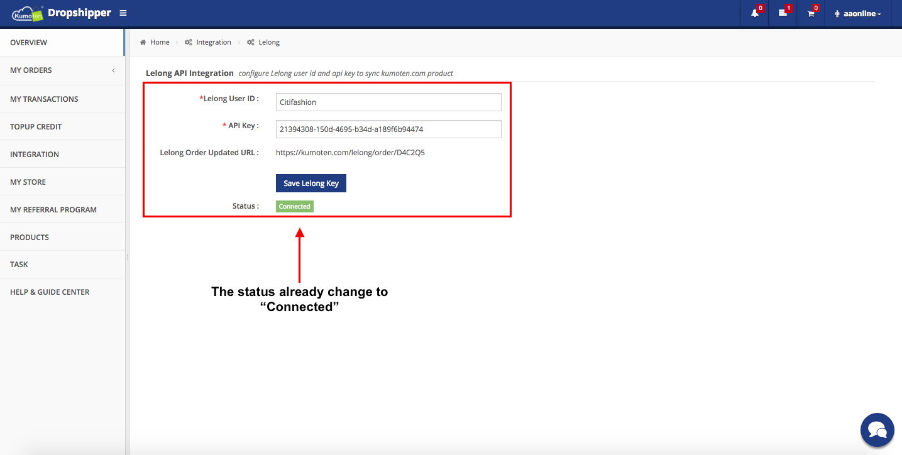Open the aaonline account dropdown
The image size is (902, 455).
(x=857, y=14)
